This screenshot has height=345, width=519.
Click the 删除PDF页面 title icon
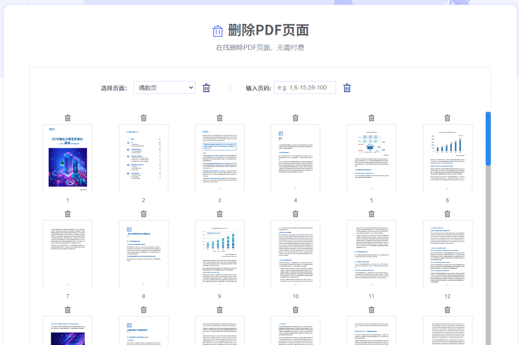(x=218, y=30)
